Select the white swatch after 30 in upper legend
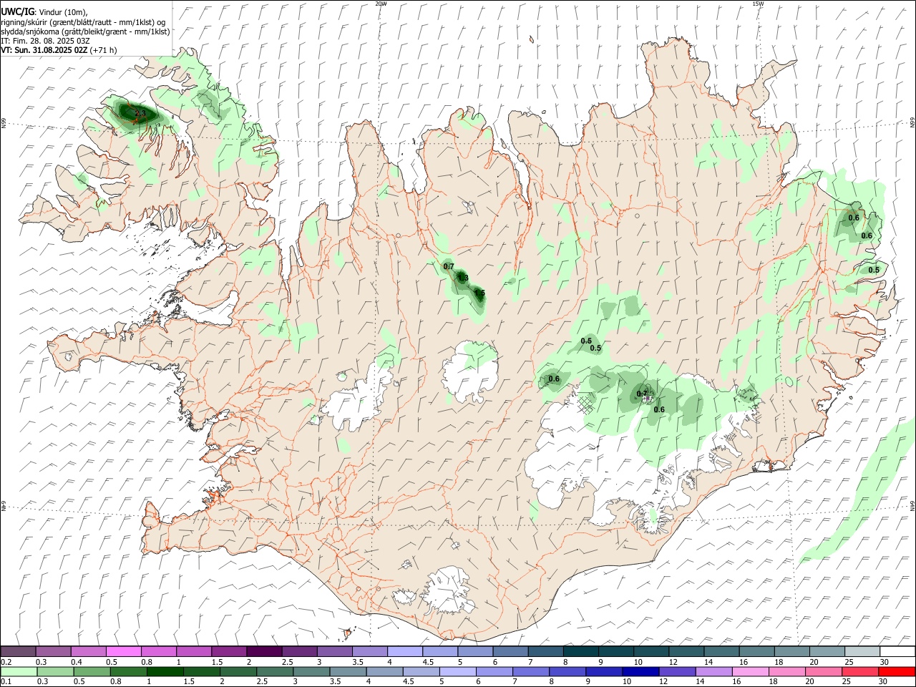The height and width of the screenshot is (687, 916). click(x=897, y=651)
